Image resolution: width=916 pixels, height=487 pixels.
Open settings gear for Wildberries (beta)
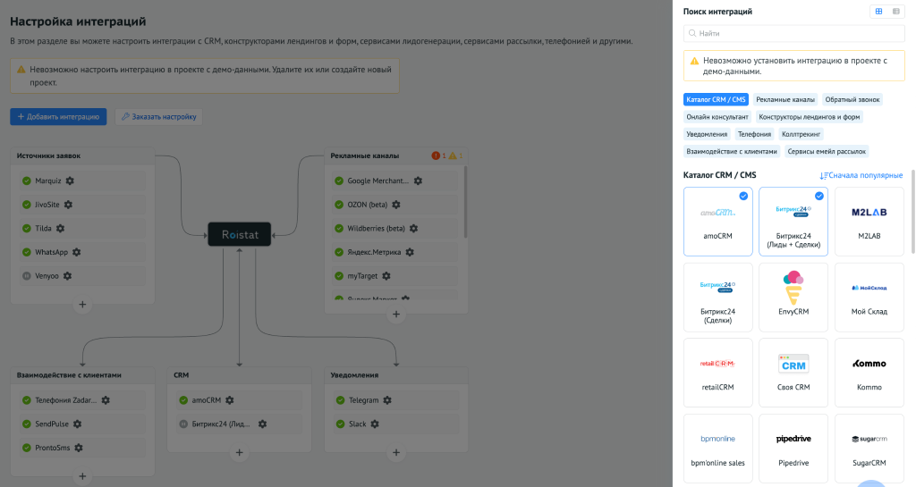coord(413,229)
